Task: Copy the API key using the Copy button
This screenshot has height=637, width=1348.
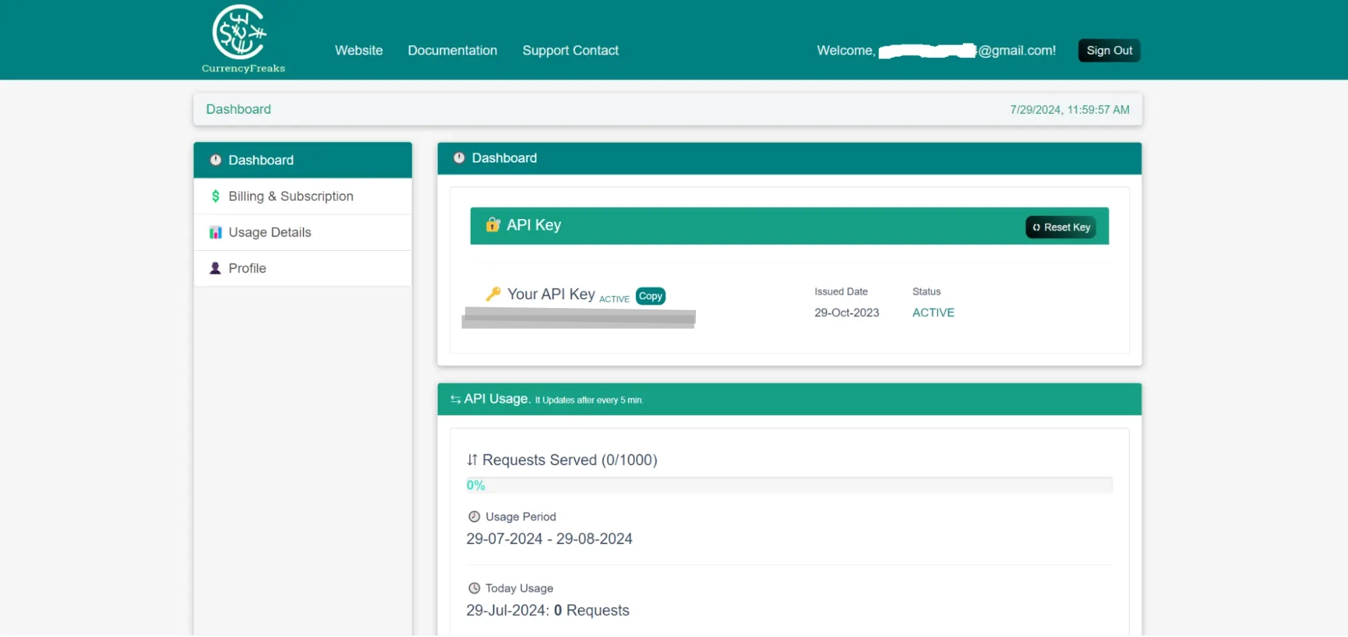Action: coord(649,296)
